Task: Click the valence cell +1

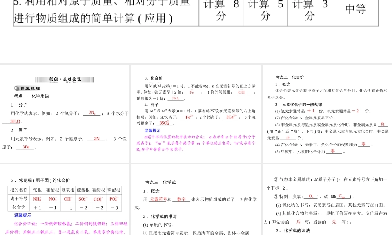Action: tap(37, 207)
